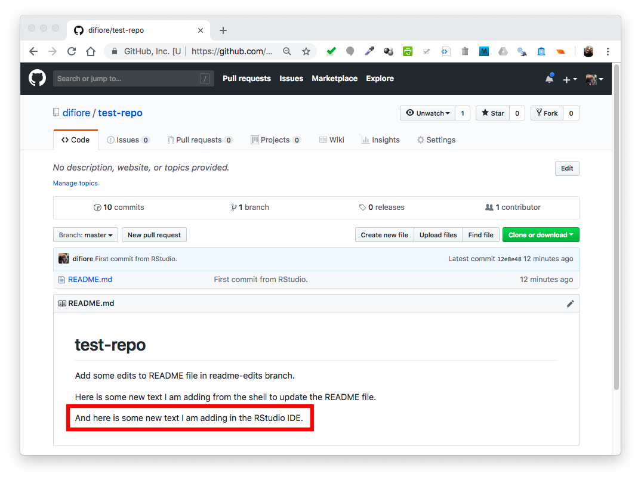Open the notifications bell

[549, 79]
